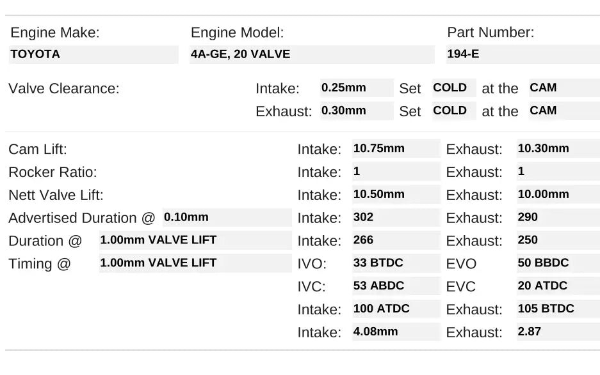Click the Exhaust advertised duration 290 field
Screen dimensions: 600x375
point(558,217)
